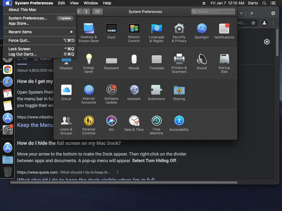Open Date & Time preferences
The image size is (282, 211).
point(134,124)
